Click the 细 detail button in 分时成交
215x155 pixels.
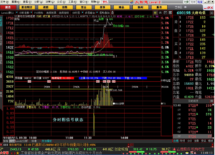coord(212,101)
